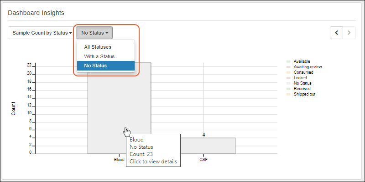Click the No Status legend swatch
The height and width of the screenshot is (182, 365).
point(288,83)
